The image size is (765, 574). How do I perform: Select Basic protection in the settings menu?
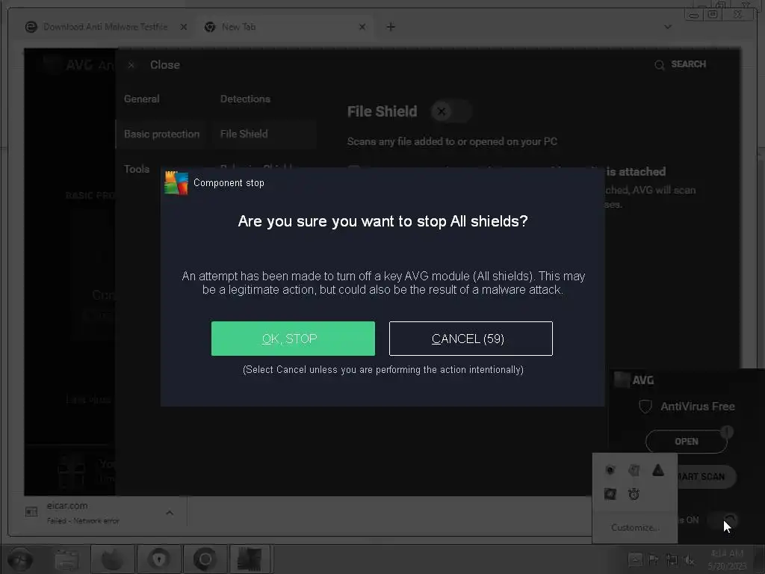[x=161, y=134]
